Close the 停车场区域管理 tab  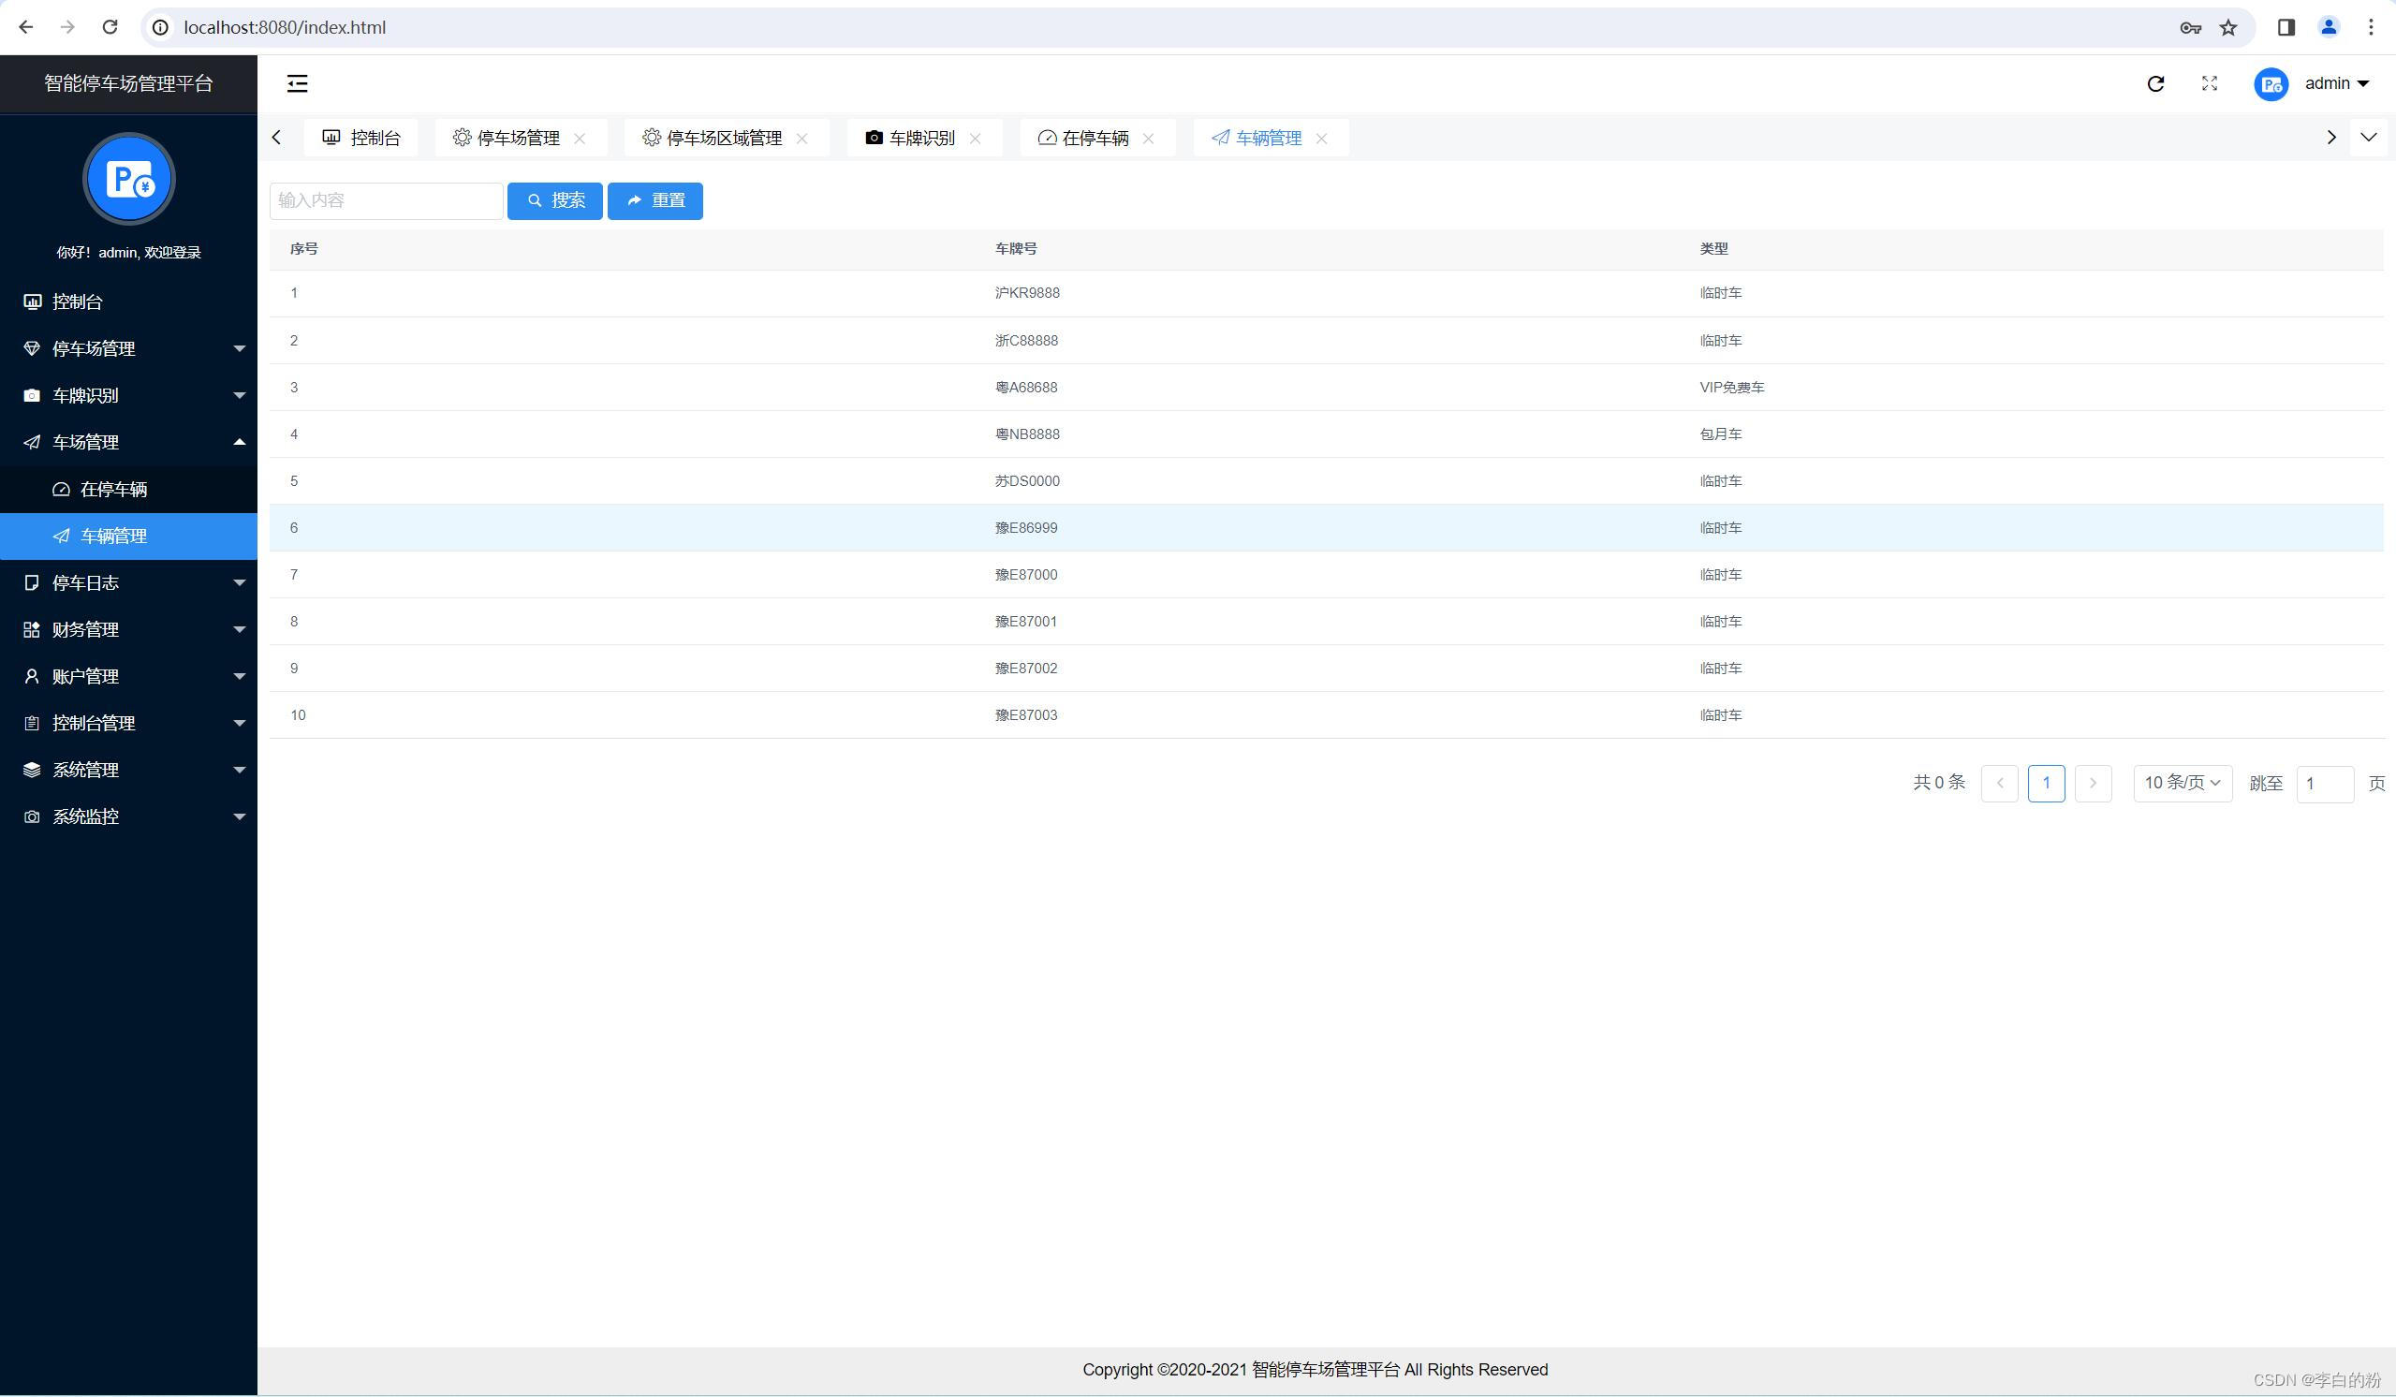pos(801,139)
